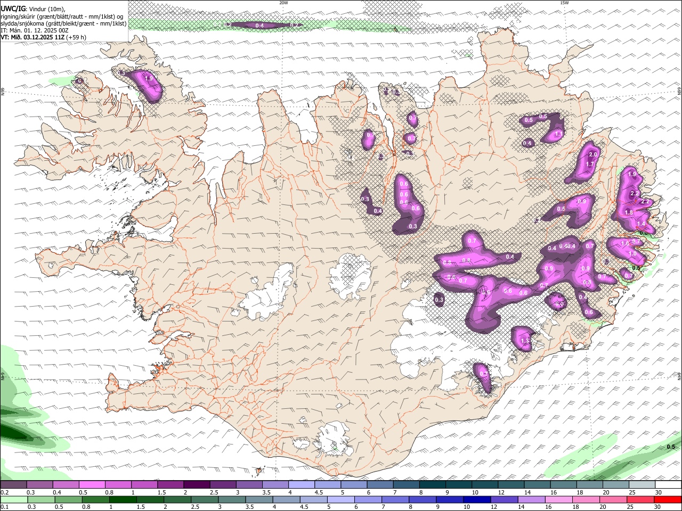Click the lightest green 0.1–0.3 swatch on lower scale
Viewport: 682px width, 511px height.
[x=13, y=500]
